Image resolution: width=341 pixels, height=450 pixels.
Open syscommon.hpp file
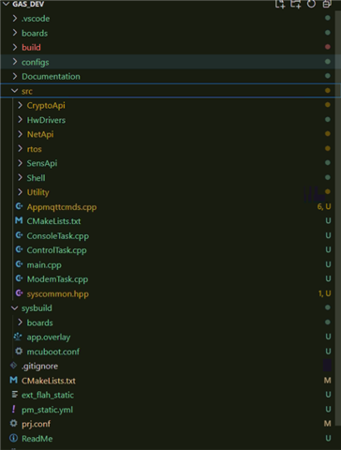click(x=58, y=293)
